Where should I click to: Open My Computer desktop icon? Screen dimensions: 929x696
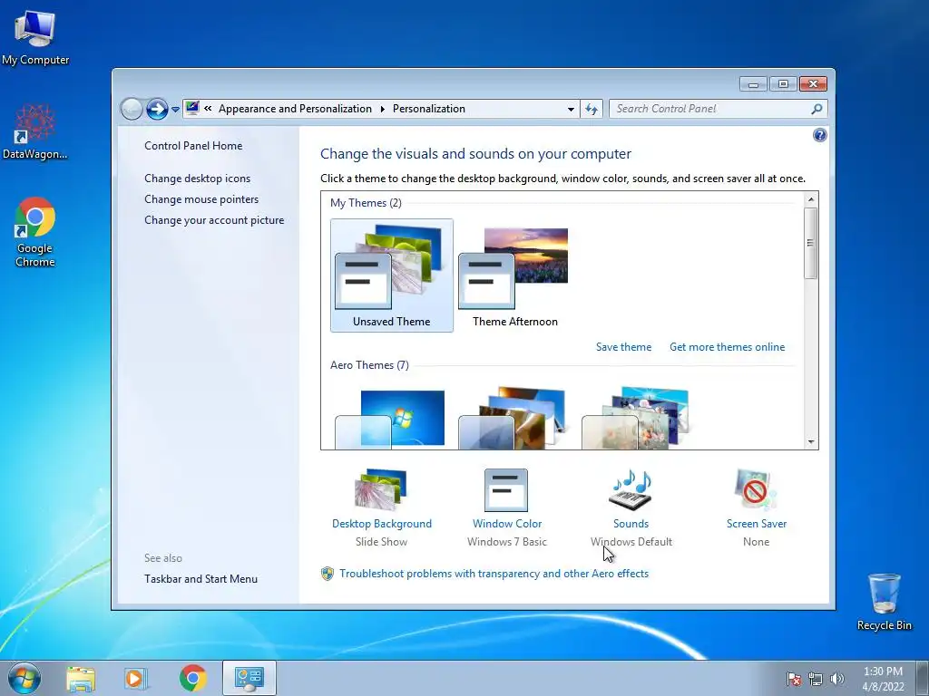[x=35, y=37]
